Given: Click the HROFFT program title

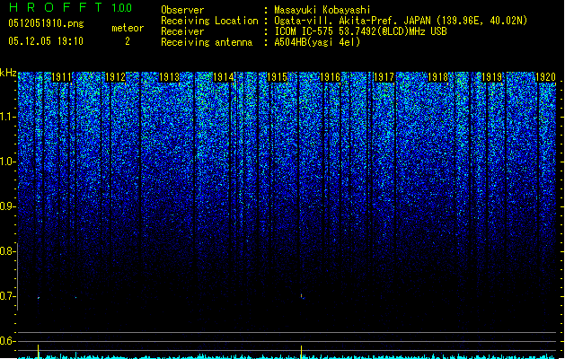Looking at the screenshot, I should 56,7.
